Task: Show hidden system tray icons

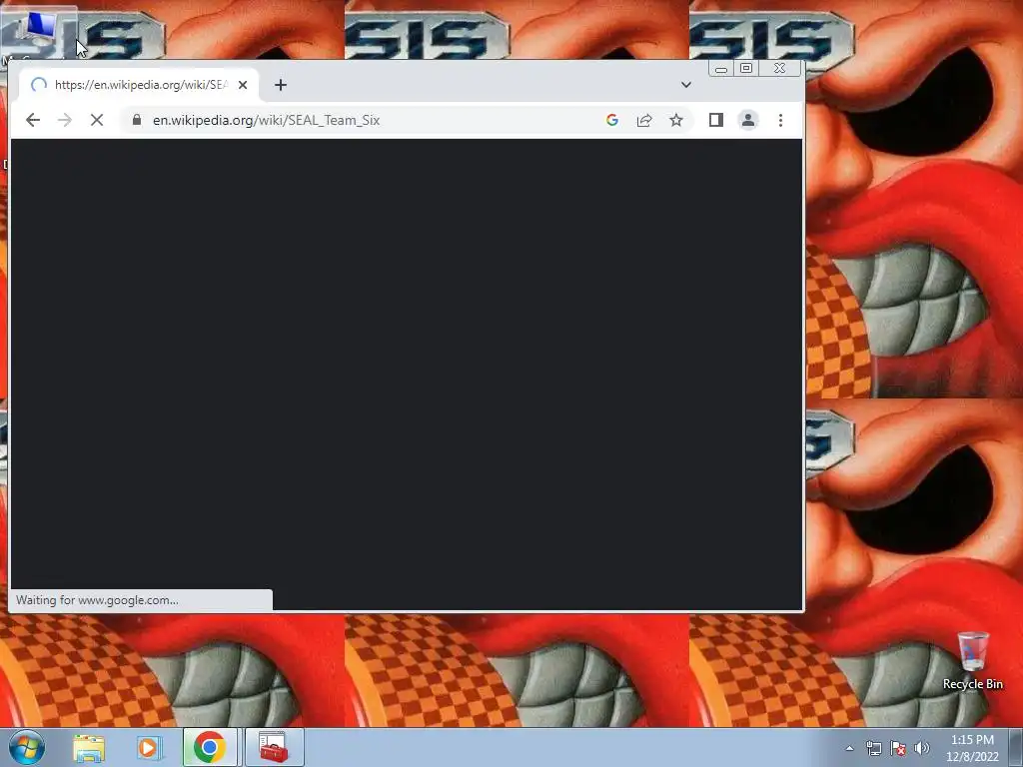Action: tap(849, 748)
